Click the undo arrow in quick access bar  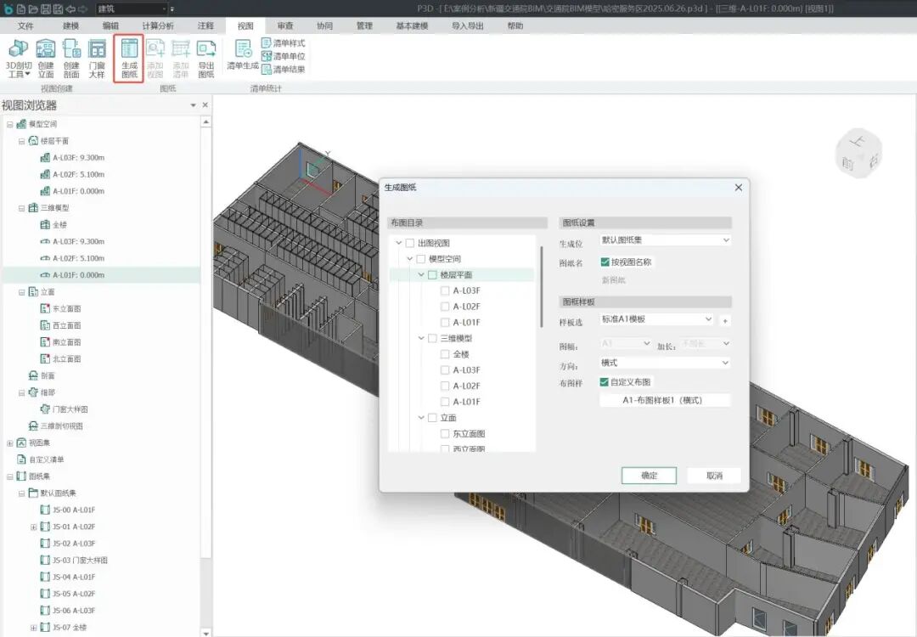(x=70, y=8)
